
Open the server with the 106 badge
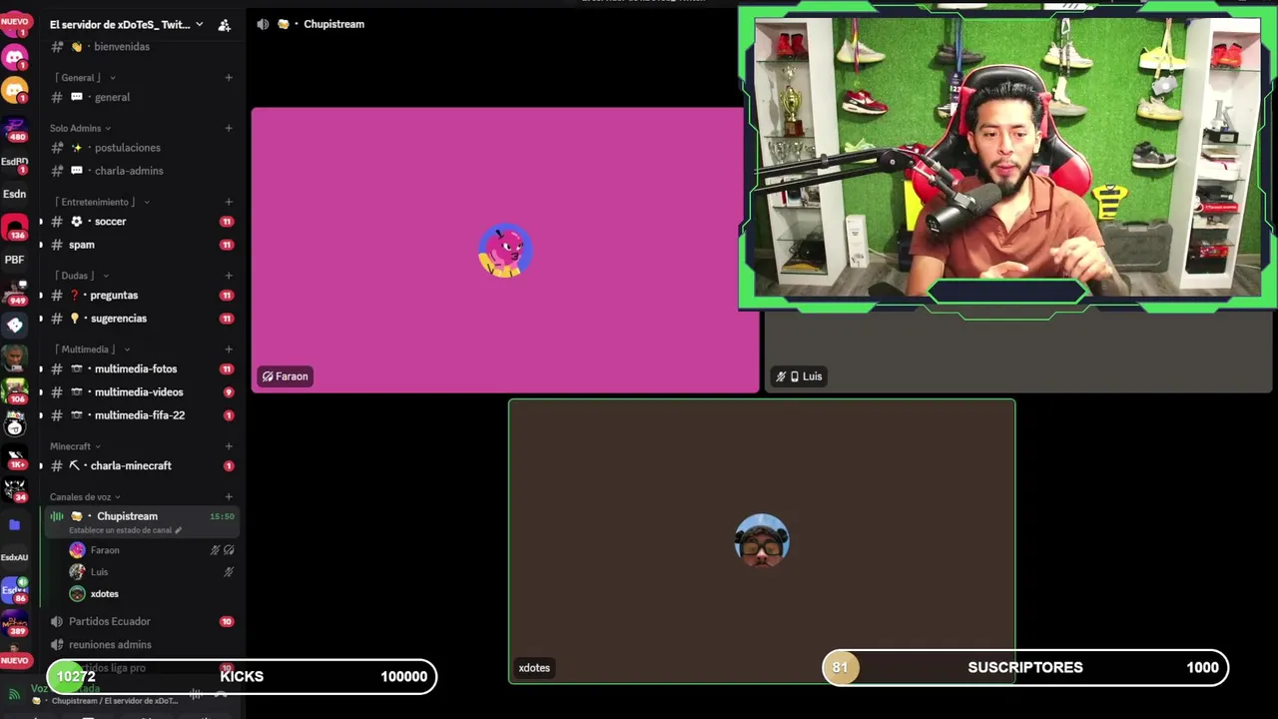coord(15,390)
